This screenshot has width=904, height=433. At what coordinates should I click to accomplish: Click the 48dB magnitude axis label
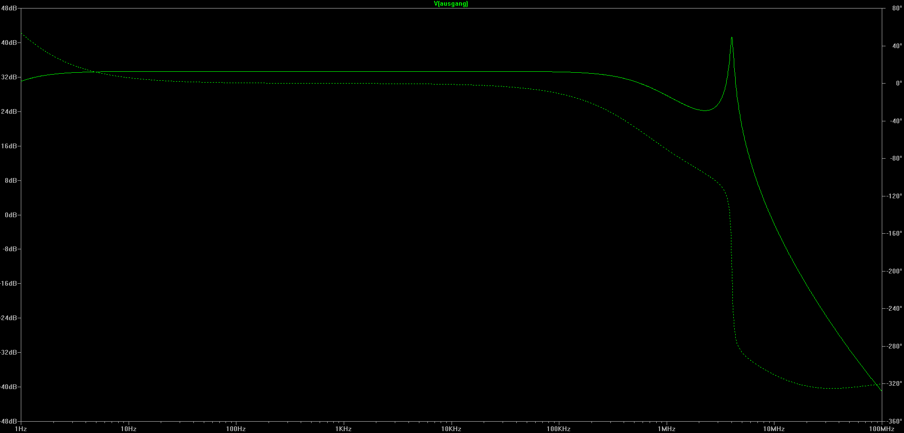[9, 8]
